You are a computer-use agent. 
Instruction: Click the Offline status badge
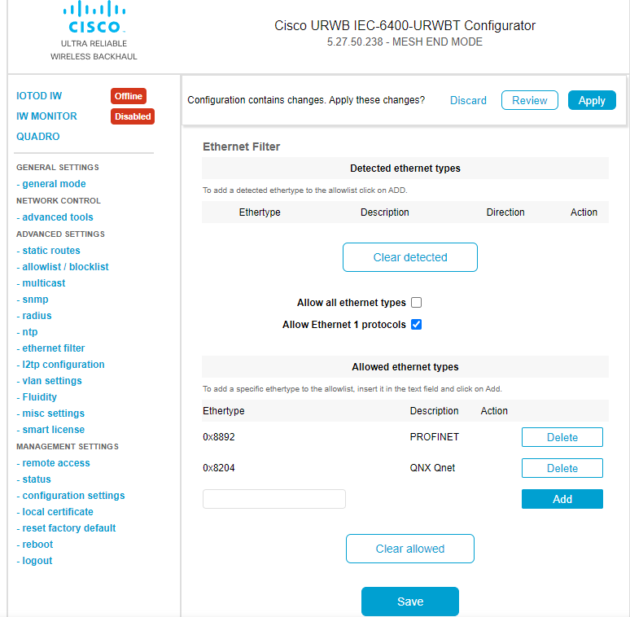point(128,96)
